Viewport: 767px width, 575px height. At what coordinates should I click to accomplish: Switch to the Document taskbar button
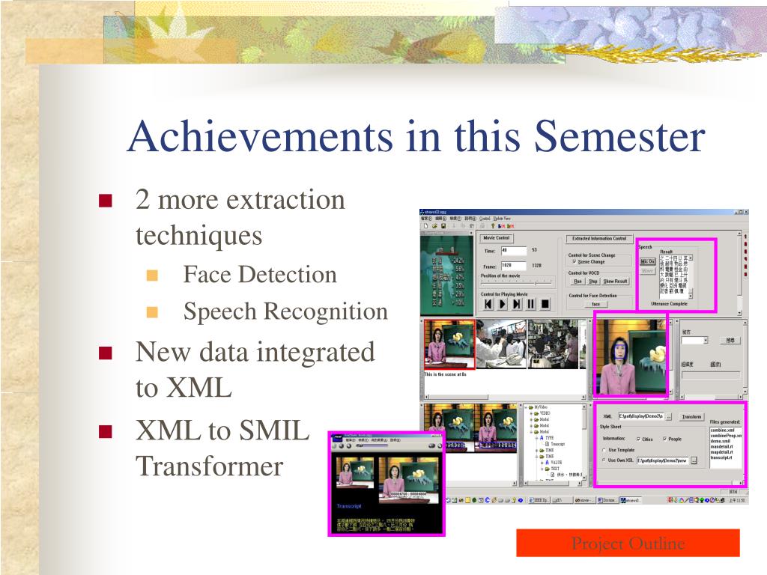pos(609,500)
